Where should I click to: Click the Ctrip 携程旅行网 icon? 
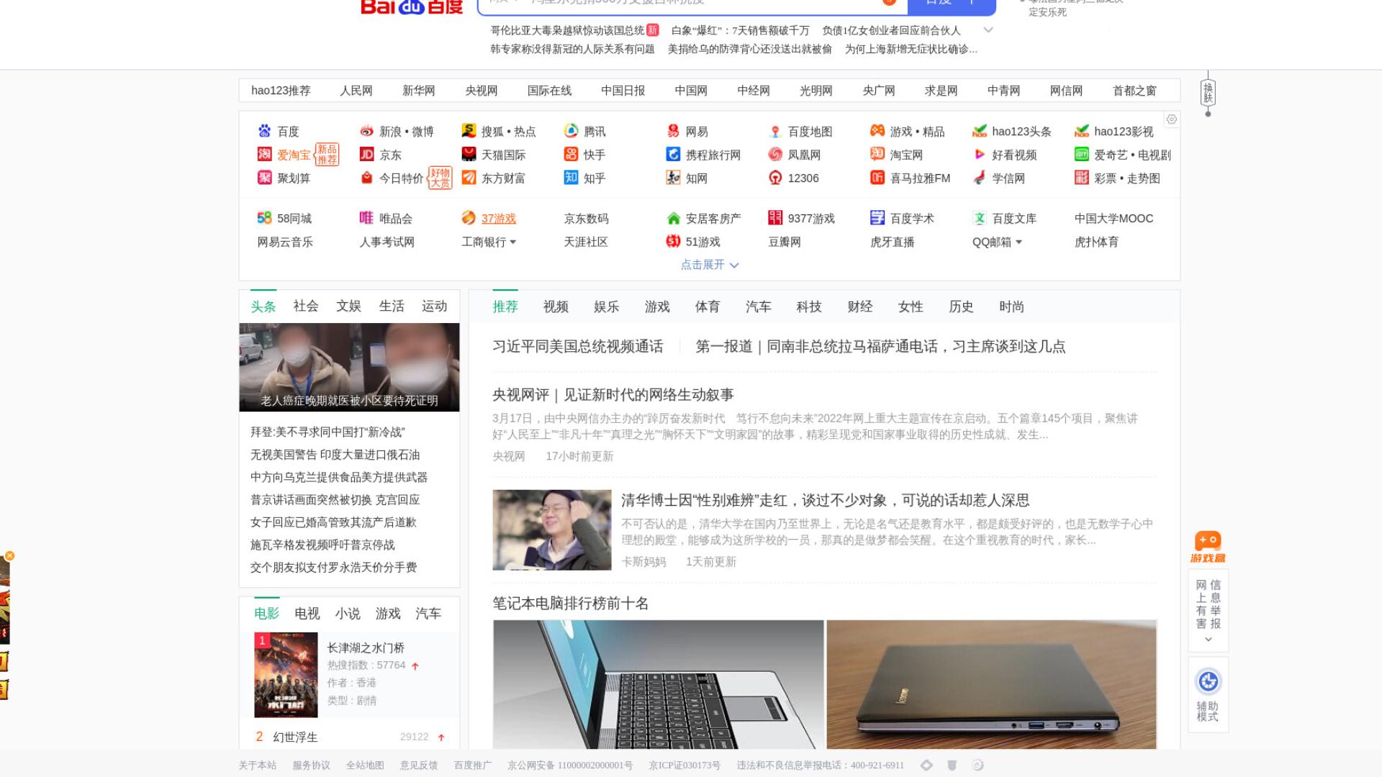(673, 154)
